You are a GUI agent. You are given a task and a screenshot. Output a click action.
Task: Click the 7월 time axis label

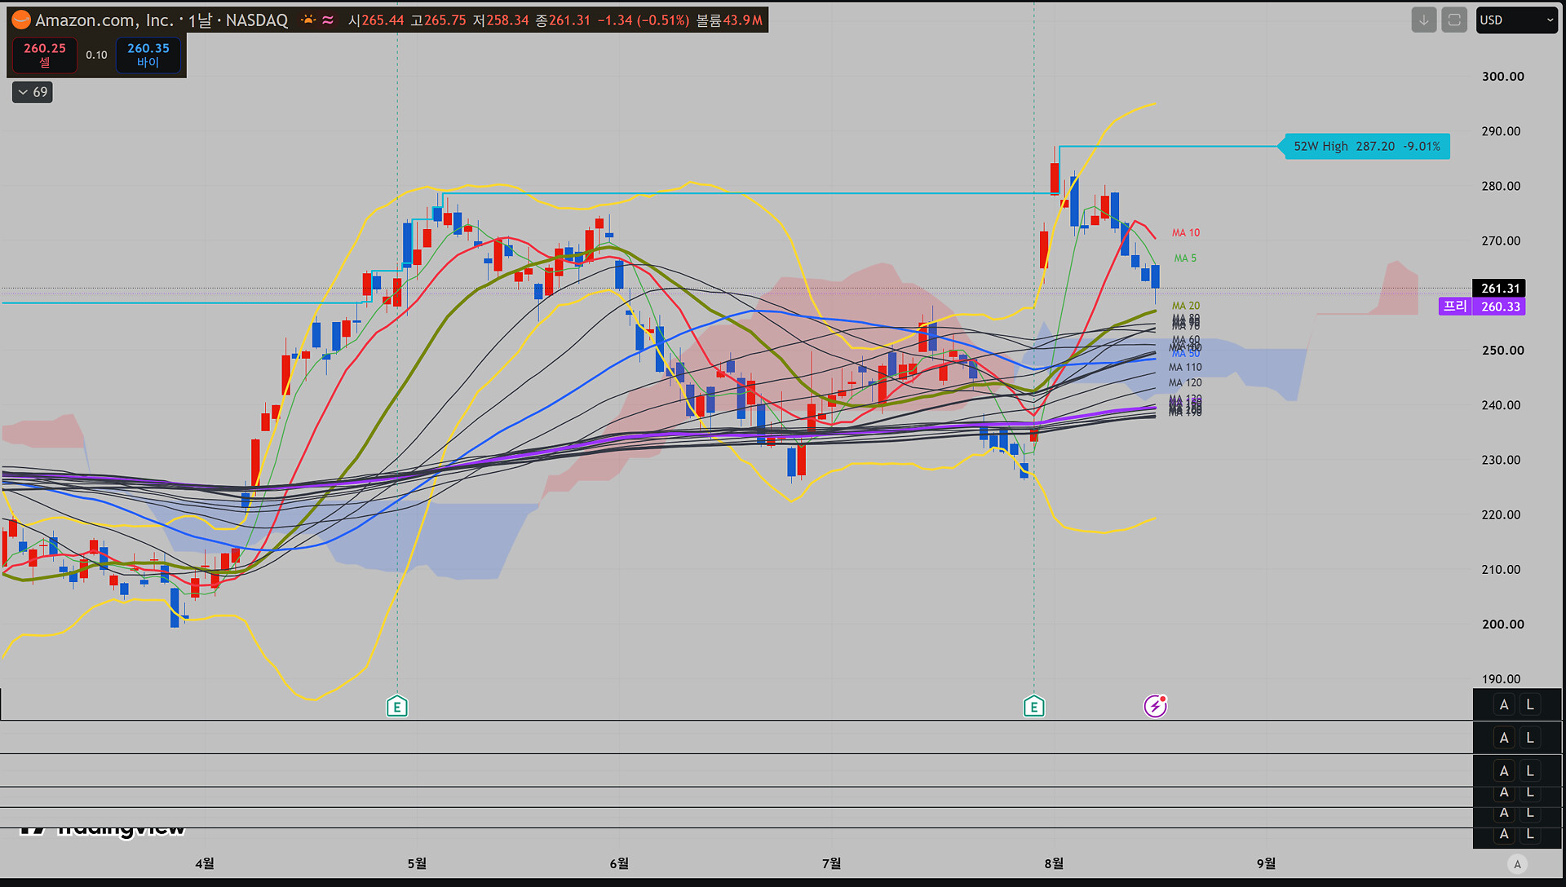click(x=831, y=863)
